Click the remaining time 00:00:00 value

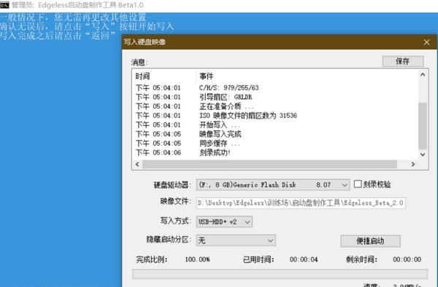coord(407,260)
